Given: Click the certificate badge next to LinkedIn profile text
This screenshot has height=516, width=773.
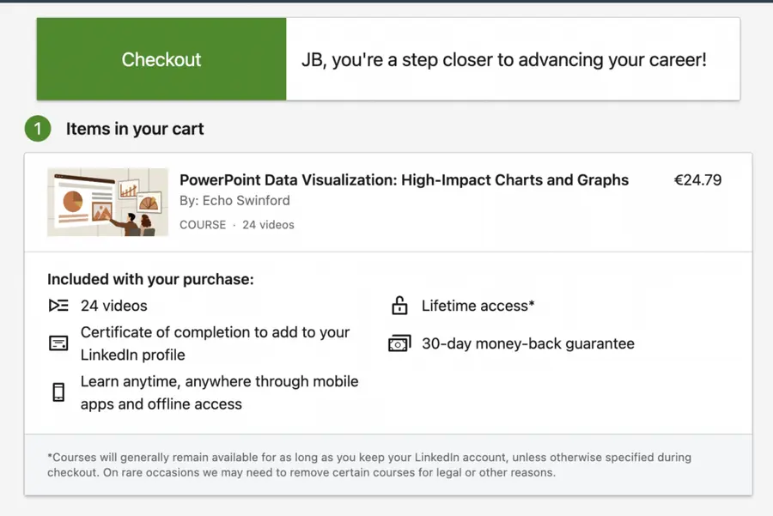Looking at the screenshot, I should [x=58, y=343].
